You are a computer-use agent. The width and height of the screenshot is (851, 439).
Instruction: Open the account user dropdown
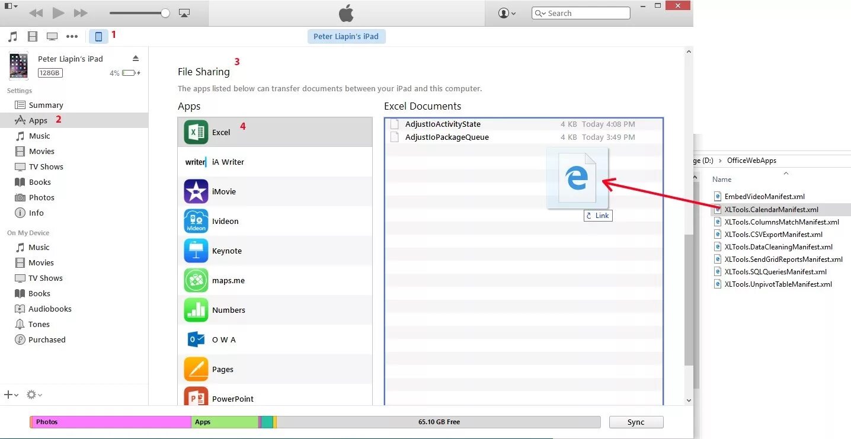pyautogui.click(x=507, y=13)
